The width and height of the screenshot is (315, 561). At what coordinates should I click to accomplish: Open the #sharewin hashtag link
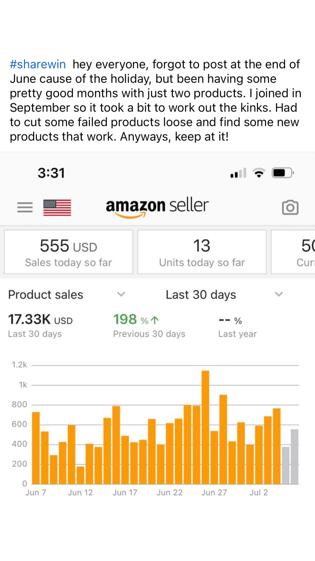(x=38, y=64)
